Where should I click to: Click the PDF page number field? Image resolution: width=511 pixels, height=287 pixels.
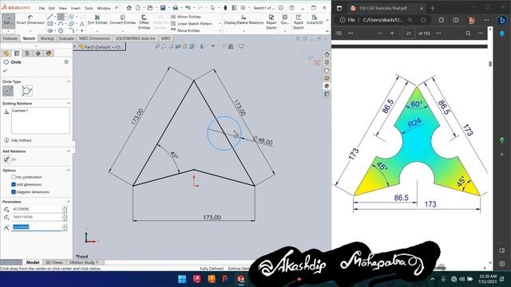(408, 33)
